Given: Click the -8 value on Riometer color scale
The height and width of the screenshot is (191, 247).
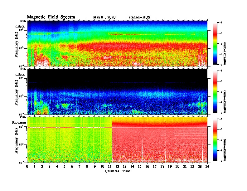Looking at the screenshot, I should 221,150.
